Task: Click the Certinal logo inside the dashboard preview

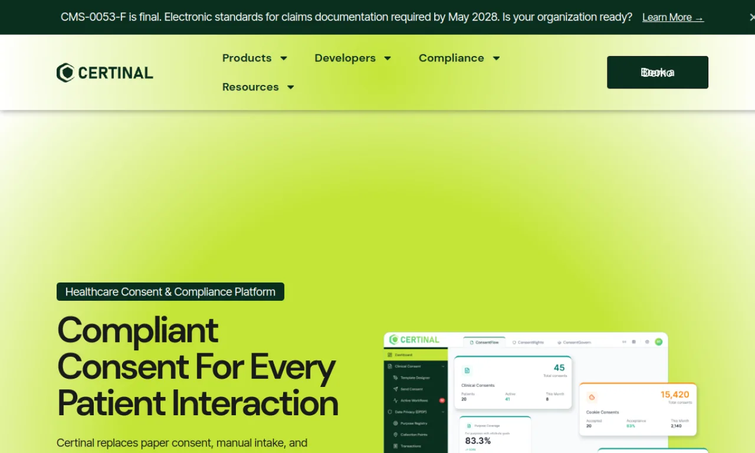Action: pyautogui.click(x=415, y=340)
